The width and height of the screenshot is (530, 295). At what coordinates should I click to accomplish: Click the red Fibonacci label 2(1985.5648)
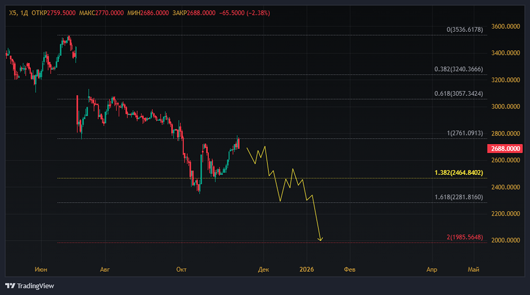pyautogui.click(x=465, y=237)
